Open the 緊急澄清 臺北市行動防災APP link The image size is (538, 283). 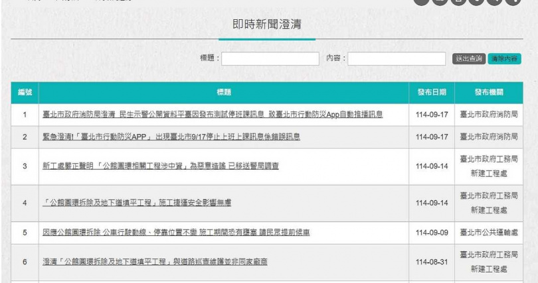[171, 137]
